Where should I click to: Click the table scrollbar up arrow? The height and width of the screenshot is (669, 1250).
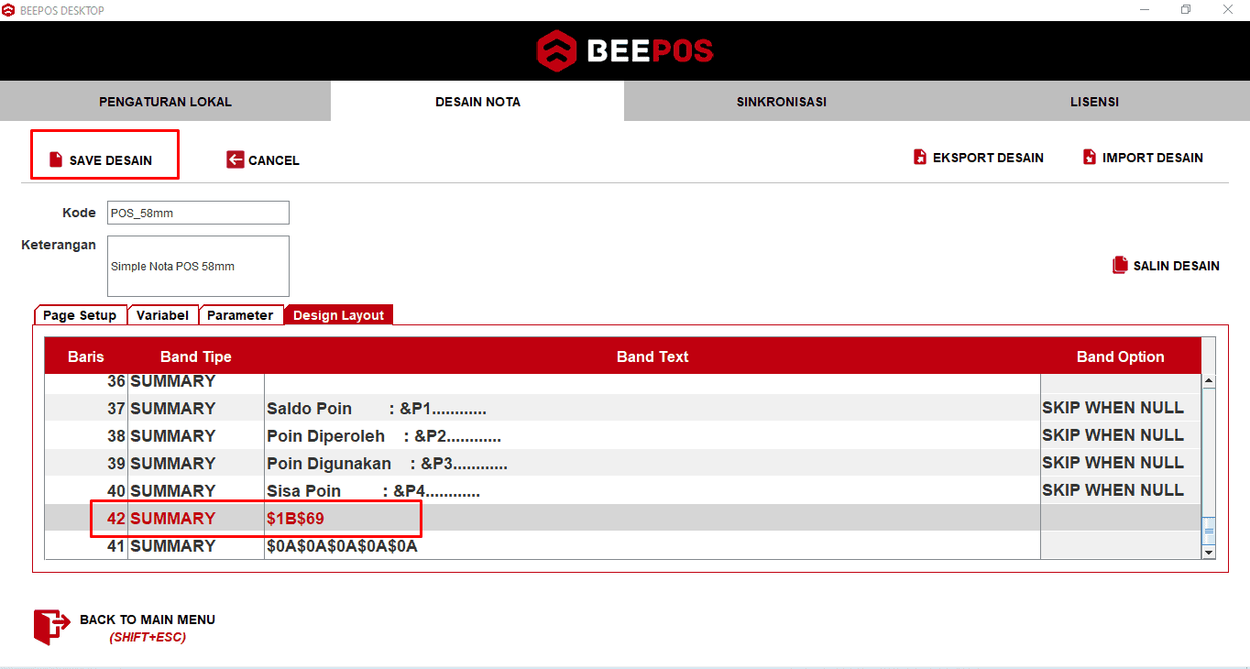pos(1208,380)
